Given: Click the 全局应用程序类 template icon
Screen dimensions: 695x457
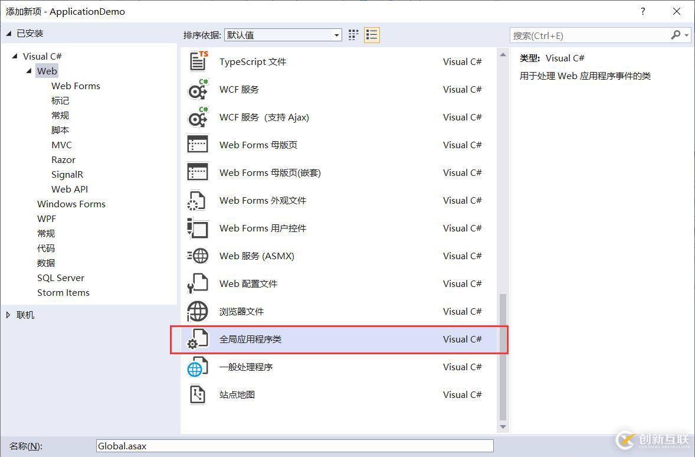Looking at the screenshot, I should point(197,339).
